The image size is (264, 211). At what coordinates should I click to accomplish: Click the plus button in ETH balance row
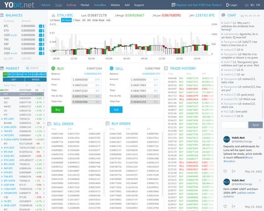click(40, 30)
